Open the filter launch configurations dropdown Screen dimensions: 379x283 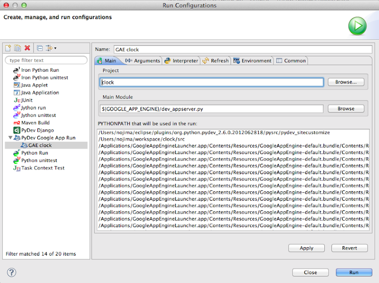[51, 48]
